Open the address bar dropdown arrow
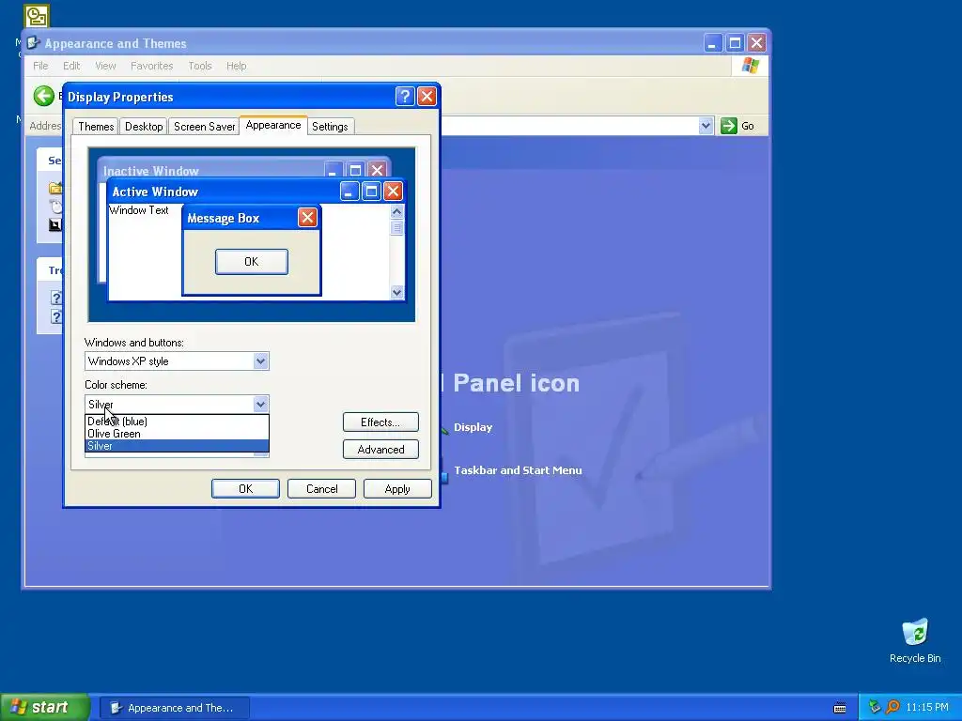This screenshot has height=721, width=962. 706,126
